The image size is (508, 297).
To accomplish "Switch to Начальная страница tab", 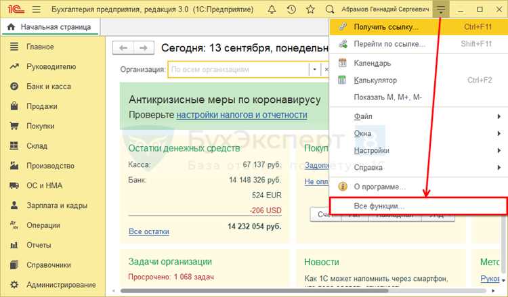I will coord(51,27).
